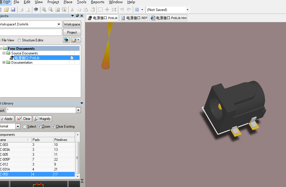Click in the Mask input field
286x187 pixels.
[41, 110]
